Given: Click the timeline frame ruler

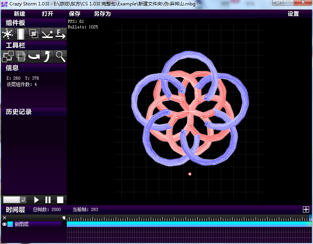Looking at the screenshot, I should coord(189,219).
